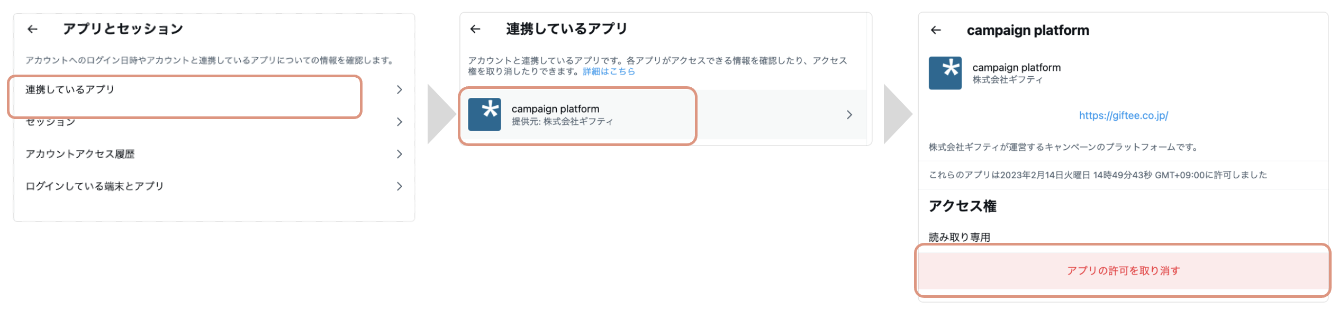Open ログインしている端末とアプリ menu item

point(95,186)
